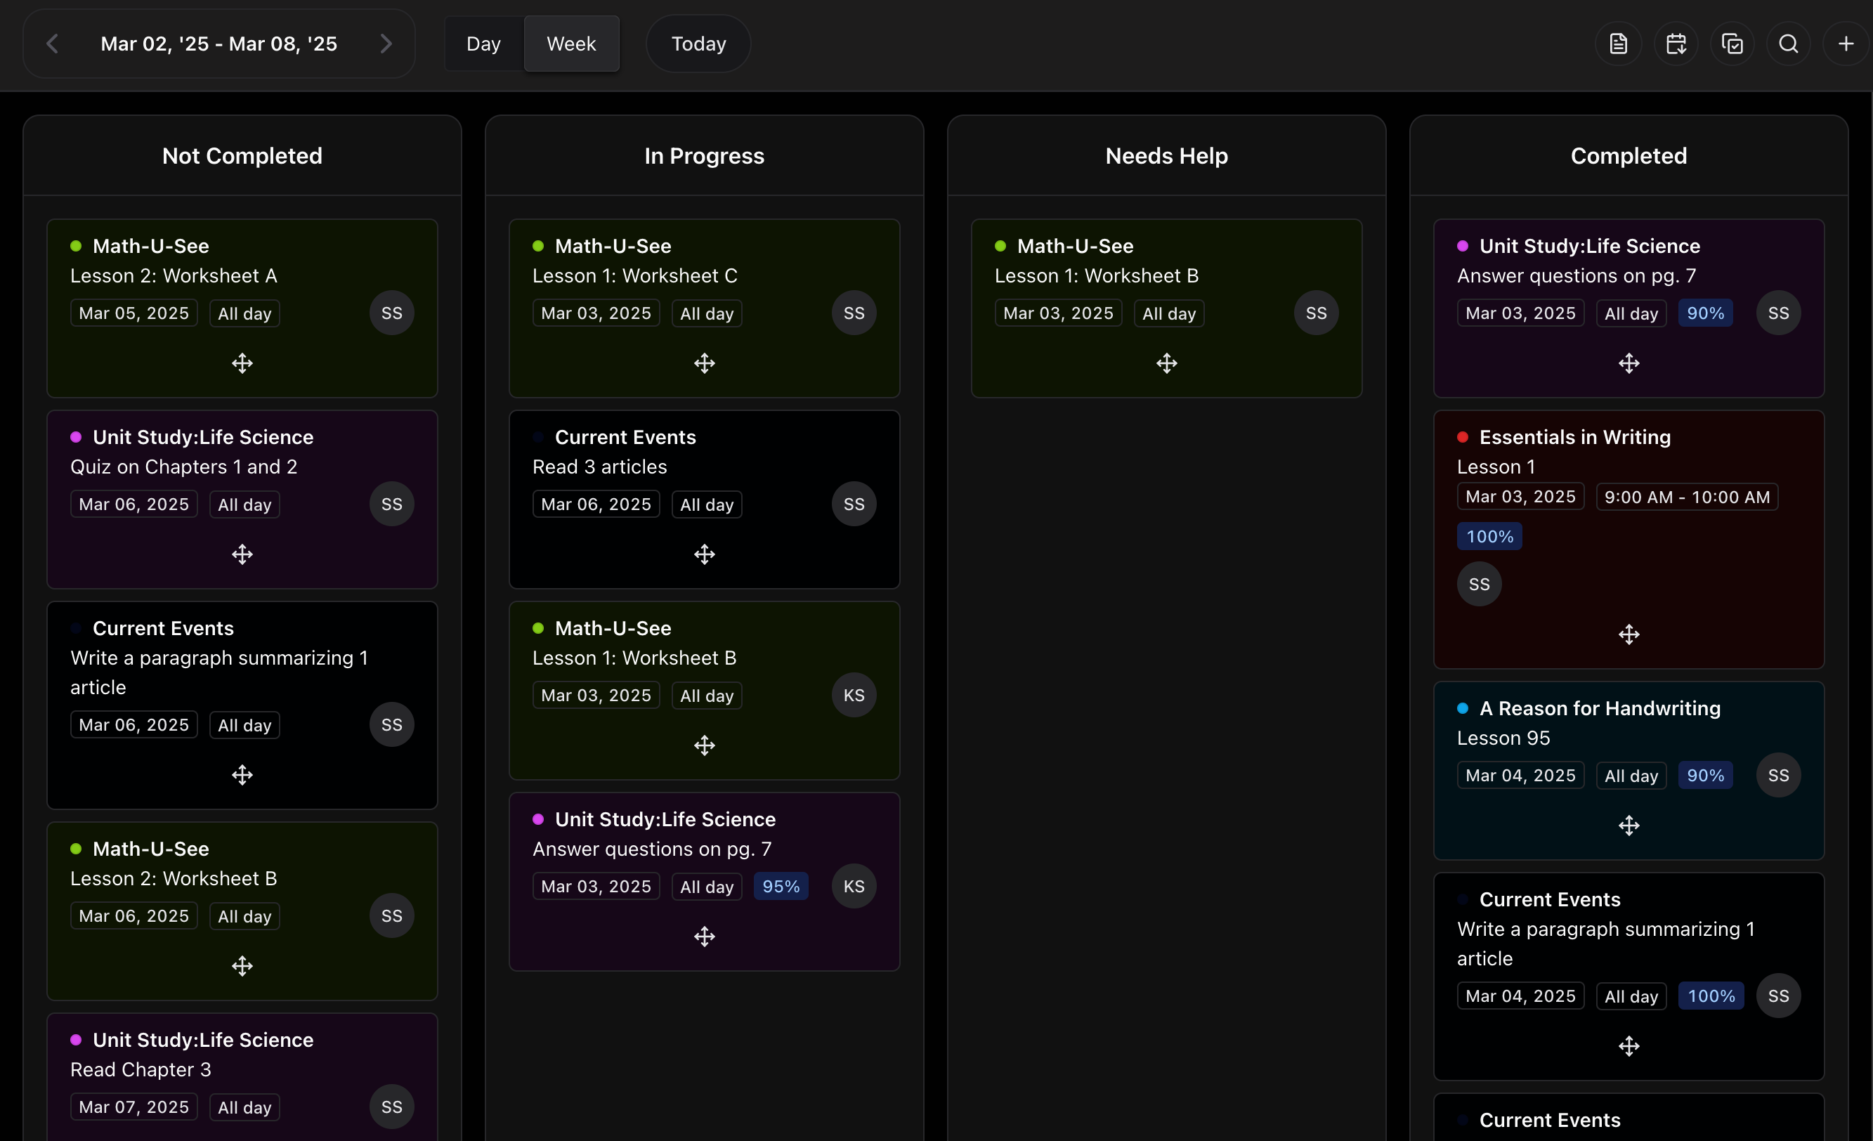Image resolution: width=1873 pixels, height=1141 pixels.
Task: Switch to the Day view tab
Action: click(x=483, y=44)
